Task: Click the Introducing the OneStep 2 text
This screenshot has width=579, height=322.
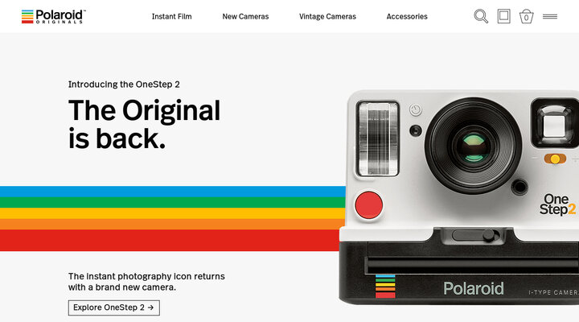Action: [124, 85]
